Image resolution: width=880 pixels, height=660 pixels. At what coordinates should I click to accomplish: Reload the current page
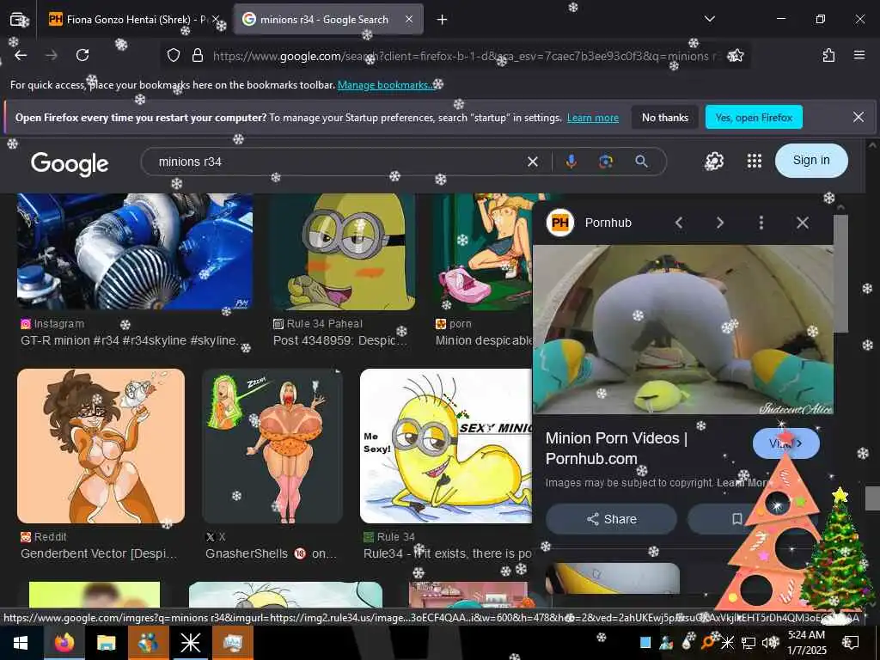[x=82, y=55]
